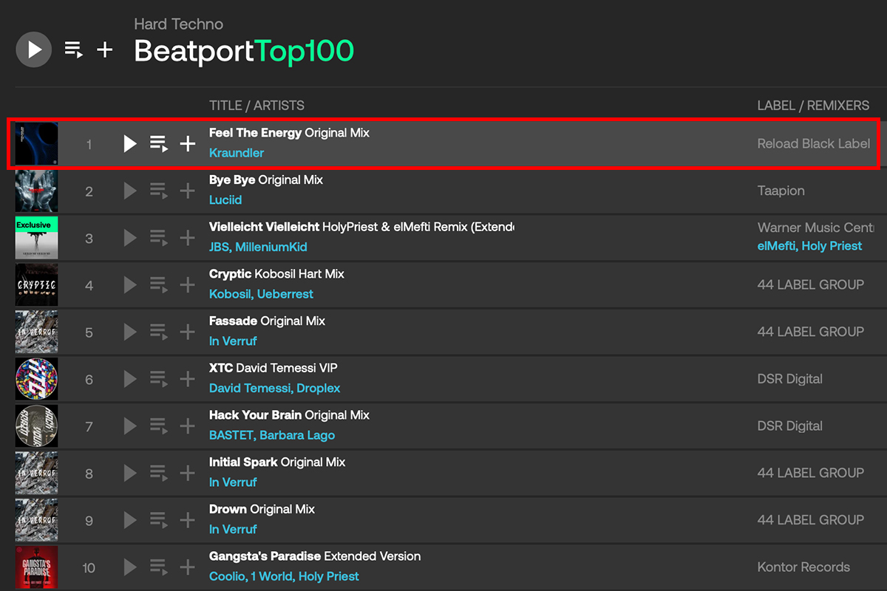This screenshot has height=591, width=887.
Task: Play track 1 Feel The Energy
Action: [x=130, y=143]
